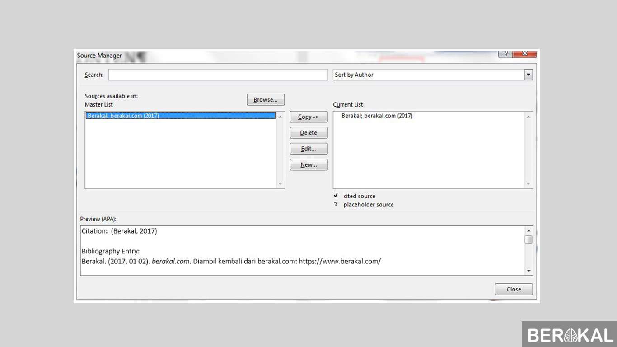Click the title bar close X icon
Image resolution: width=617 pixels, height=347 pixels.
525,53
